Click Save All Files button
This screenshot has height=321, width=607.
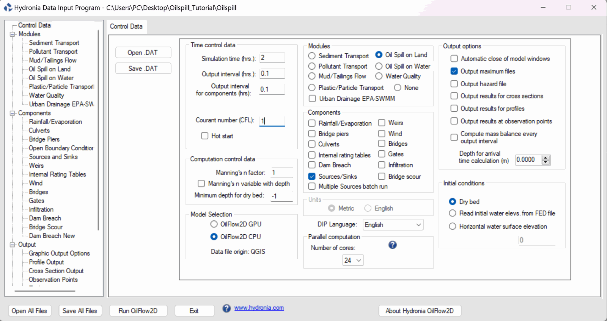click(x=80, y=311)
